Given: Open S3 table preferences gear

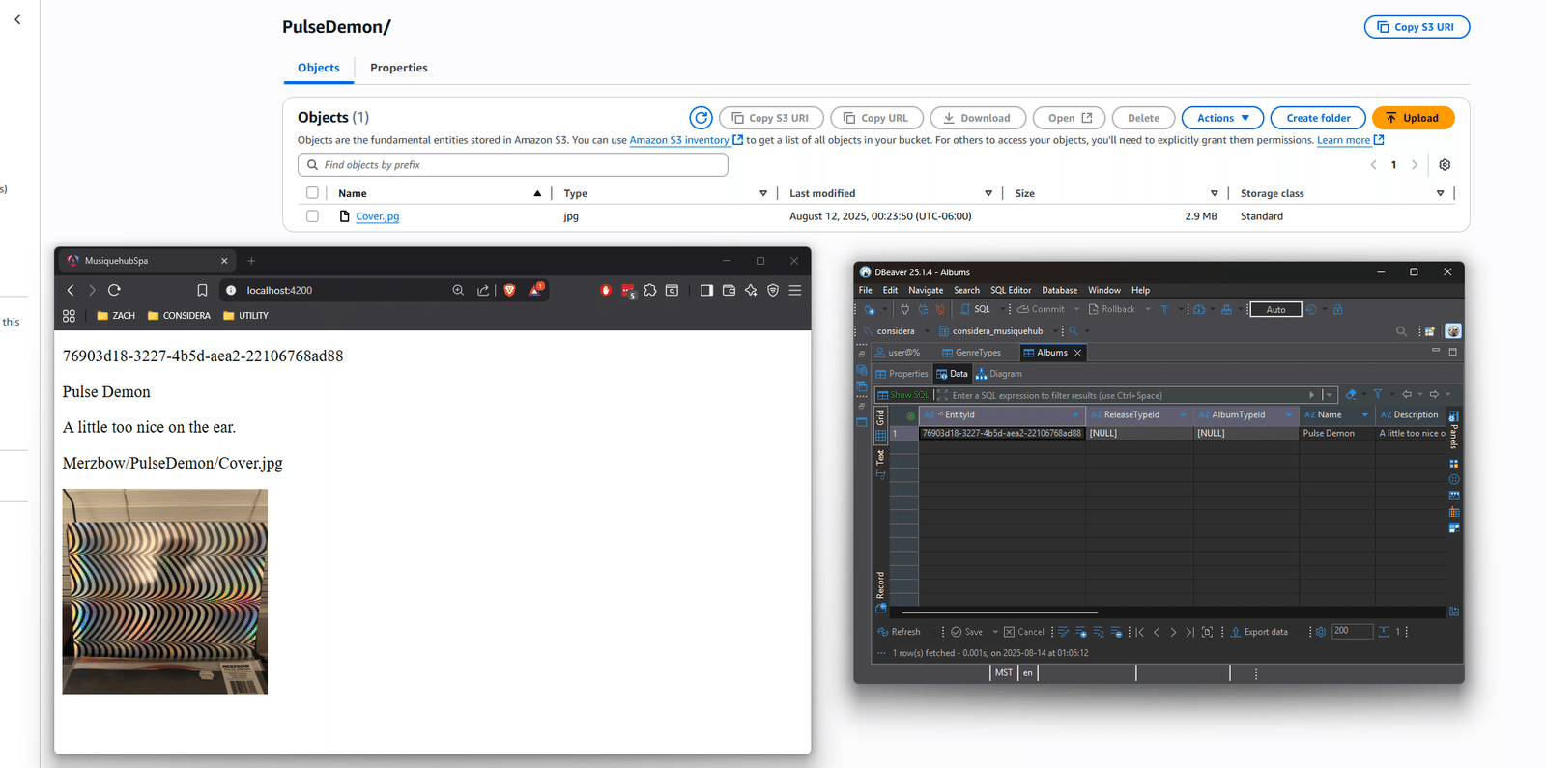Looking at the screenshot, I should [x=1445, y=165].
